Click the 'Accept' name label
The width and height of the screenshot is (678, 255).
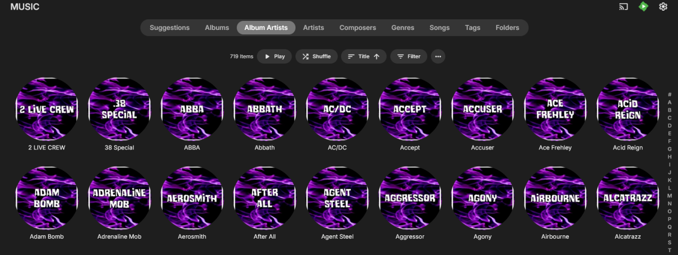pyautogui.click(x=410, y=148)
